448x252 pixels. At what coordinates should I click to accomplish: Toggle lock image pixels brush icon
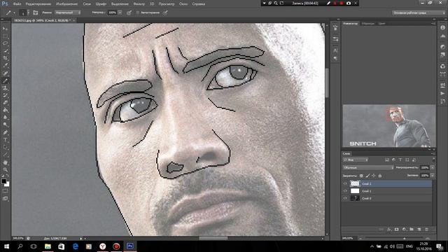pos(367,176)
